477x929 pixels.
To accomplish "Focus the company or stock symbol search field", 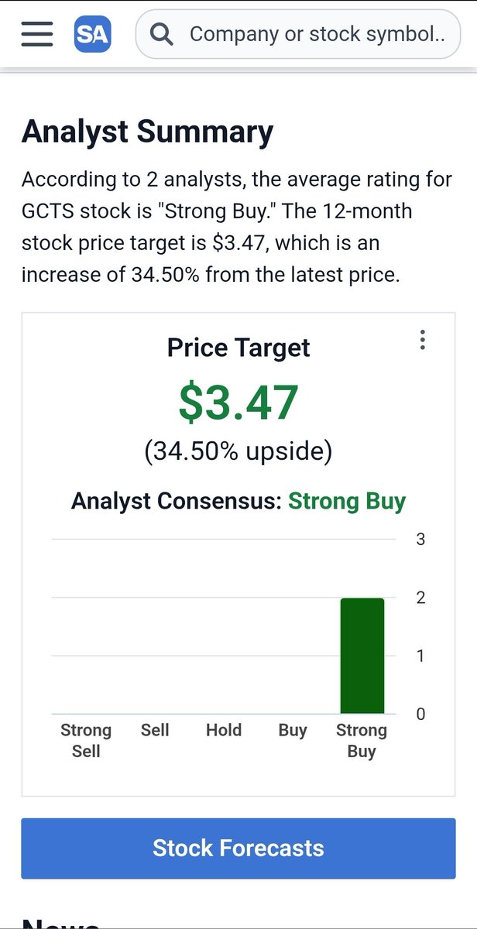I will [298, 34].
